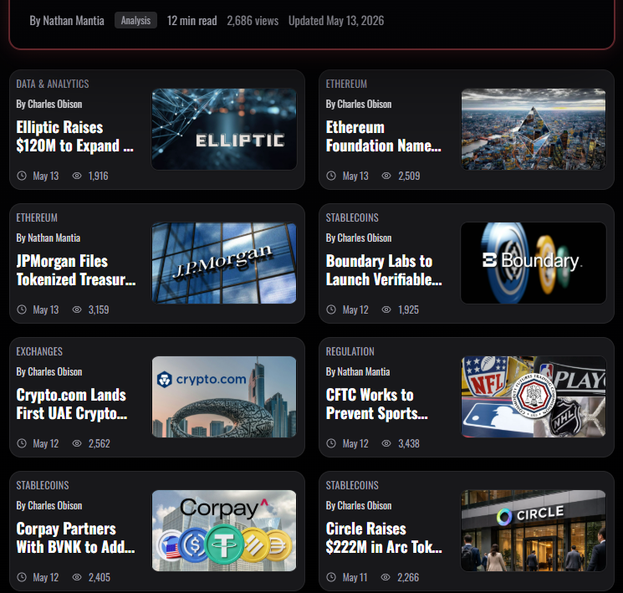Click the 12 min read text

[191, 21]
